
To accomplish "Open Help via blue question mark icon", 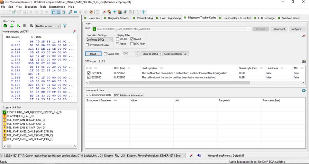I will click(x=143, y=12).
